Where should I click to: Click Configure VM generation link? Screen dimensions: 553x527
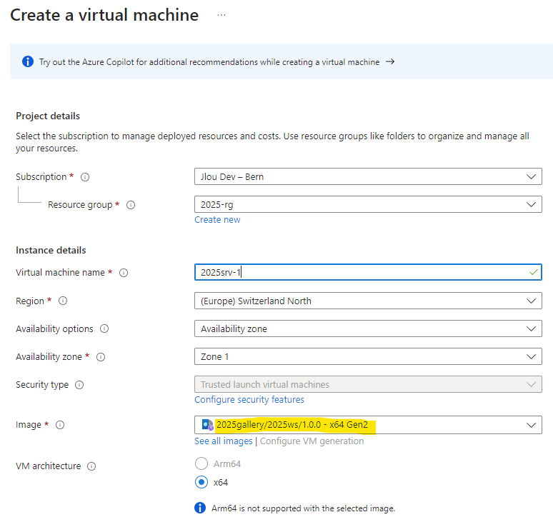312,441
